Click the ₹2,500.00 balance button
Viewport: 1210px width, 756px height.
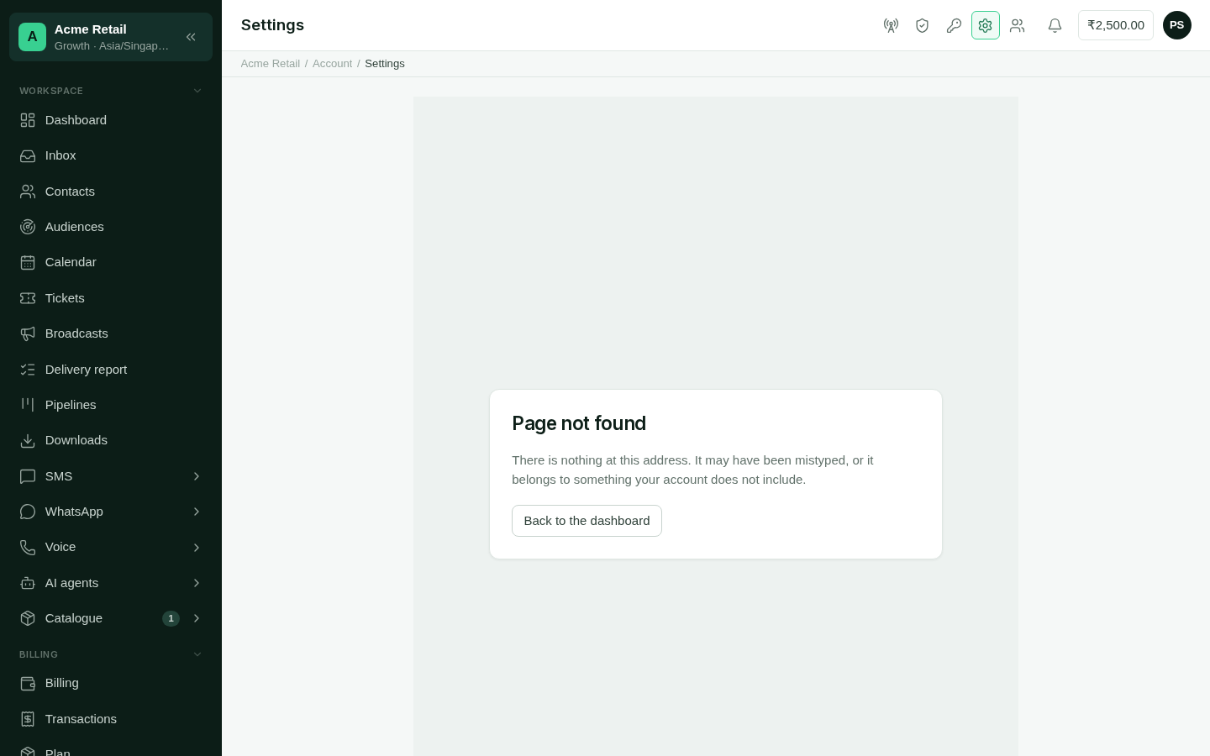(x=1116, y=25)
